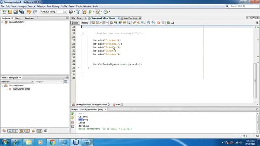This screenshot has height=146, width=260.
Task: Toggle Rectangular Selection icon
Action: tap(129, 23)
